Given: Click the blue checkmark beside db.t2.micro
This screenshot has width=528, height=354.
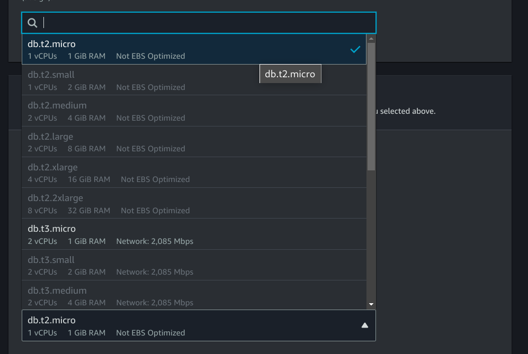Looking at the screenshot, I should coord(355,49).
